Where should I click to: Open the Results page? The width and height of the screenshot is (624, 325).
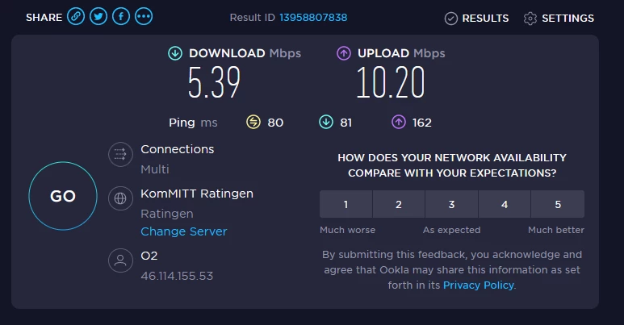click(476, 18)
